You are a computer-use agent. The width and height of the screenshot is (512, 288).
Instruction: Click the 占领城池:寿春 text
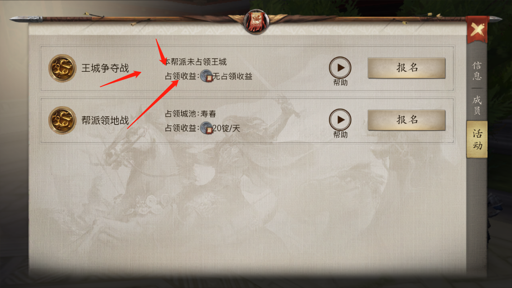190,114
